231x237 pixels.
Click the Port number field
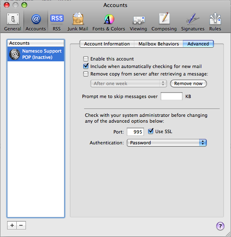coord(135,132)
